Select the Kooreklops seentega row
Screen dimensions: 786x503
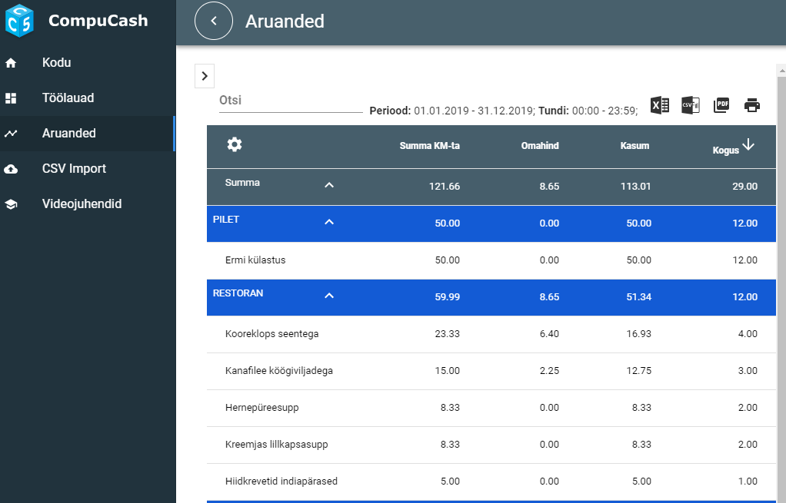click(x=271, y=334)
